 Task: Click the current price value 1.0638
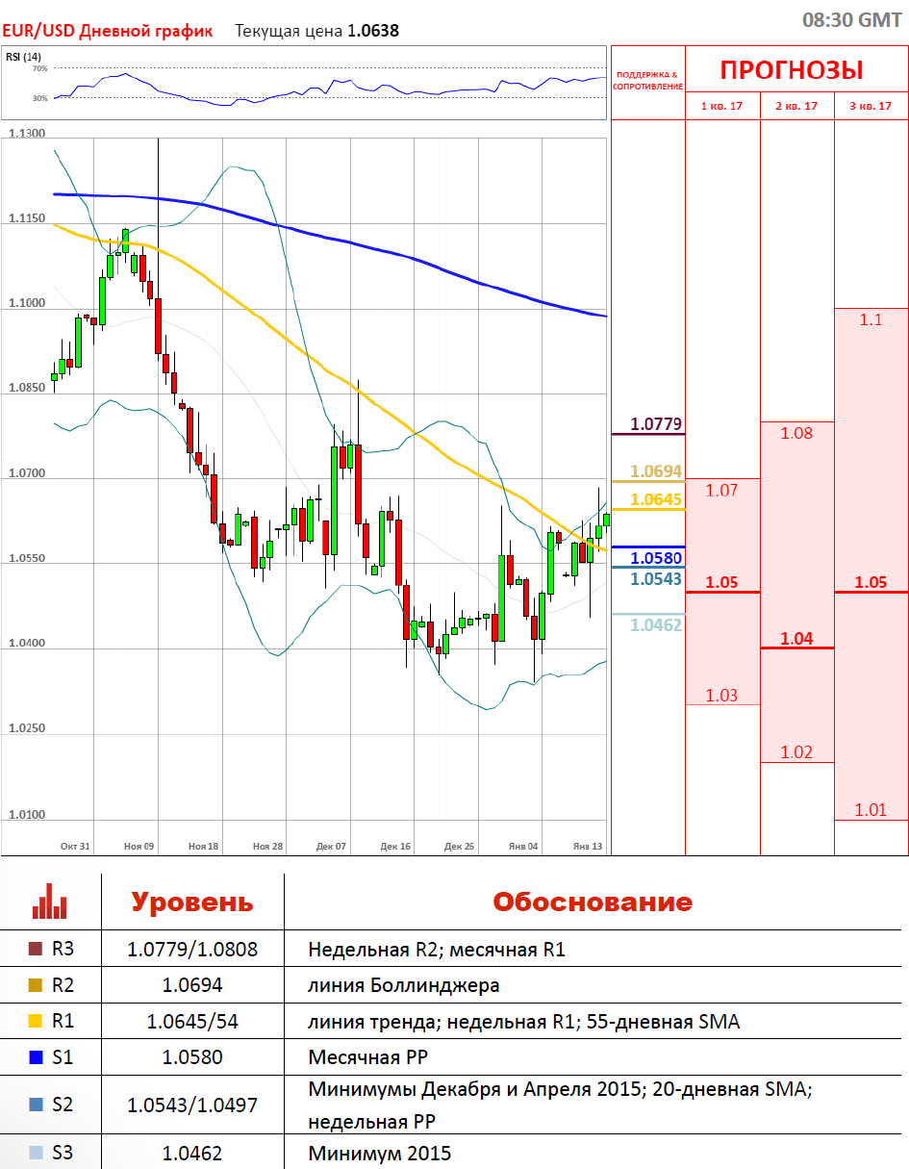pyautogui.click(x=372, y=31)
